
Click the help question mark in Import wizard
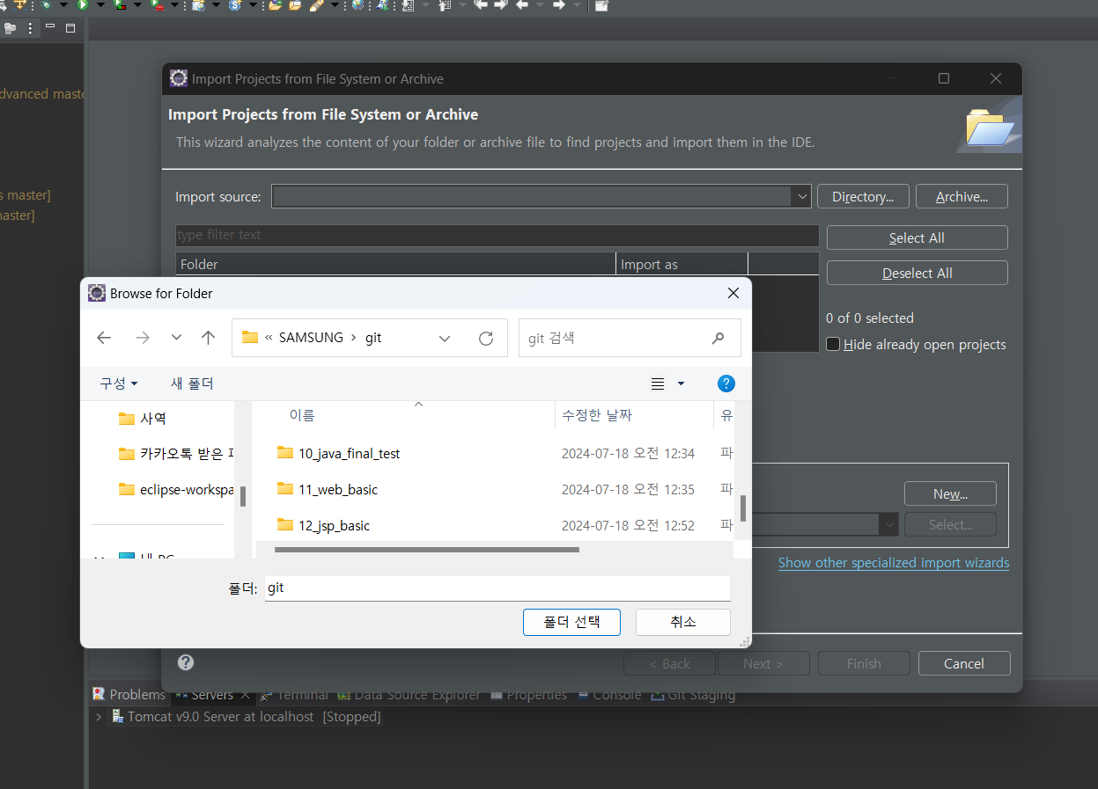[186, 662]
